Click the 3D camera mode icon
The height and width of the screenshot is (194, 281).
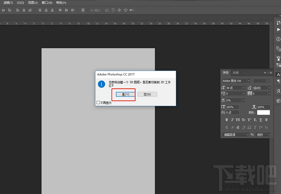tap(131, 10)
